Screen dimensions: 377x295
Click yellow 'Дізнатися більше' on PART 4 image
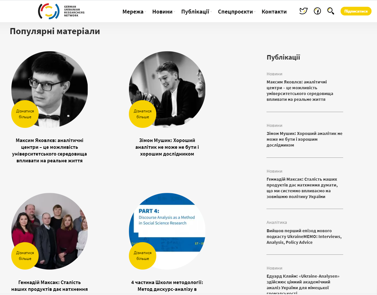[x=142, y=256]
